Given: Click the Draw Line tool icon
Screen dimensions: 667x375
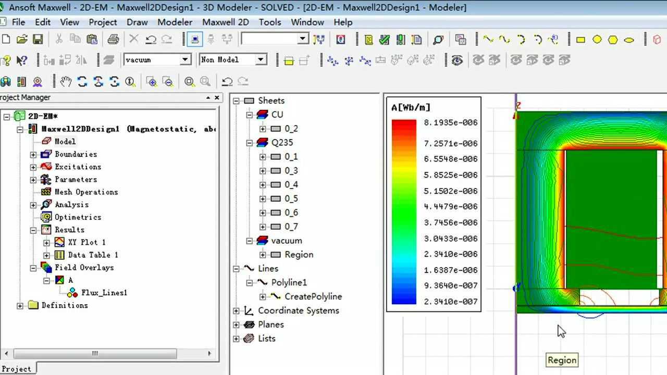Looking at the screenshot, I should click(488, 40).
